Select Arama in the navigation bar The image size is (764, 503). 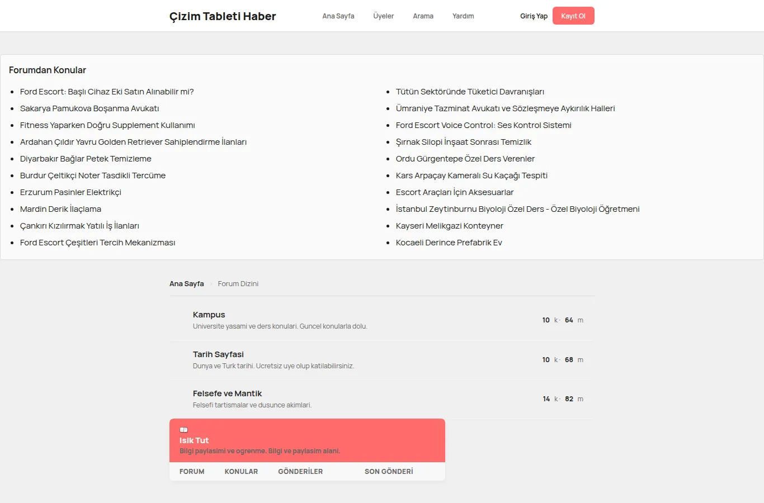pos(423,16)
